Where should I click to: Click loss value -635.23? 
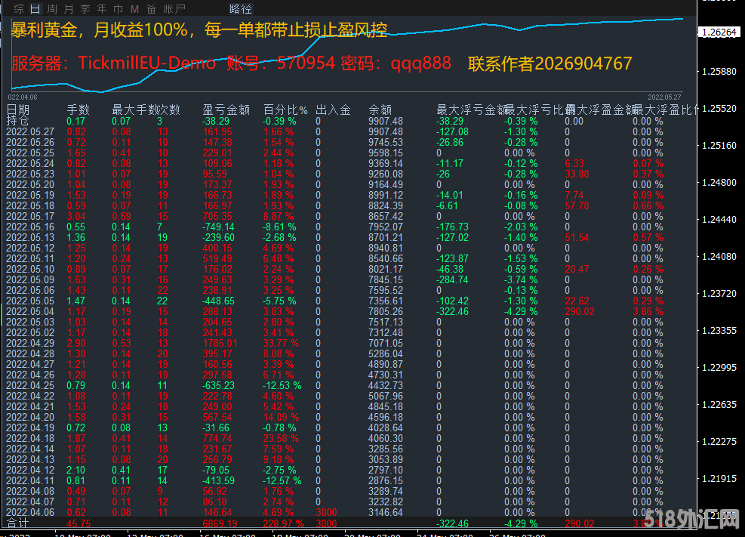pos(218,385)
